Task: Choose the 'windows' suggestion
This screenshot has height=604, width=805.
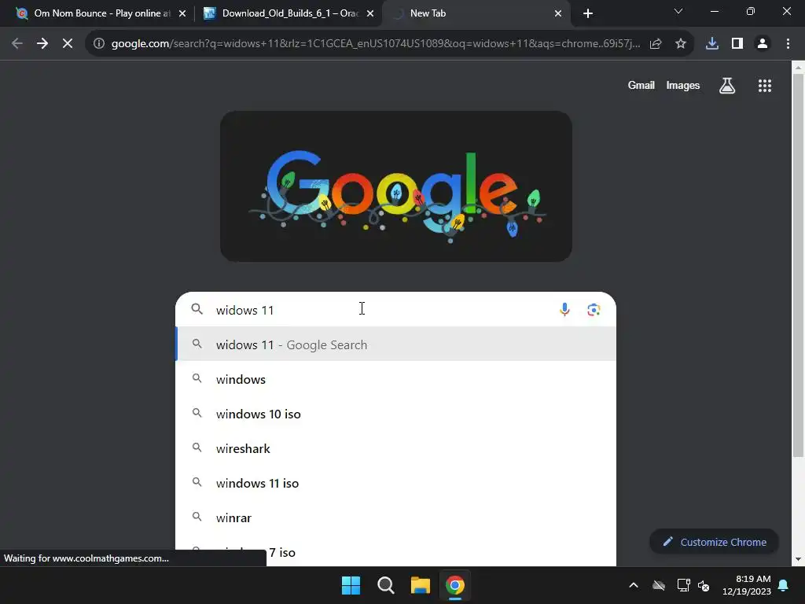Action: [x=396, y=379]
